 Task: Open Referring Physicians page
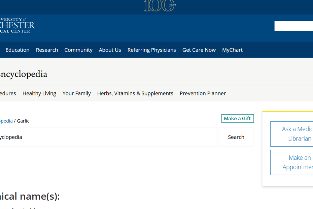(x=151, y=50)
